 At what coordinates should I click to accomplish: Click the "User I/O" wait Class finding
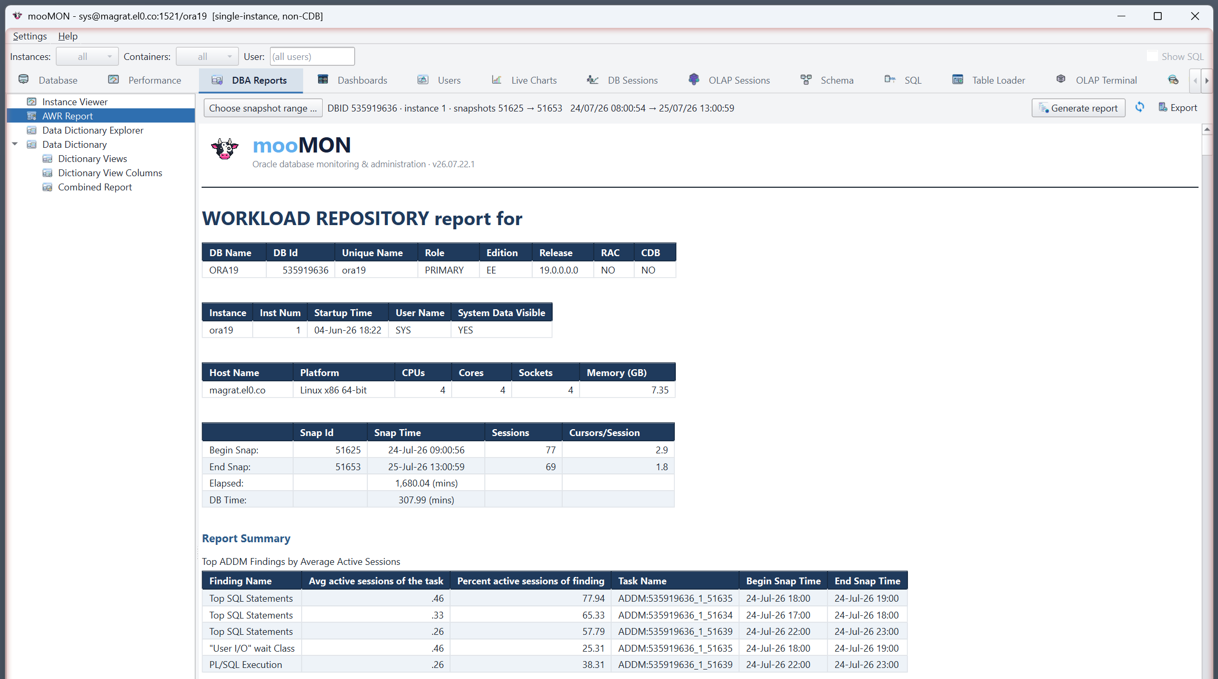[252, 648]
